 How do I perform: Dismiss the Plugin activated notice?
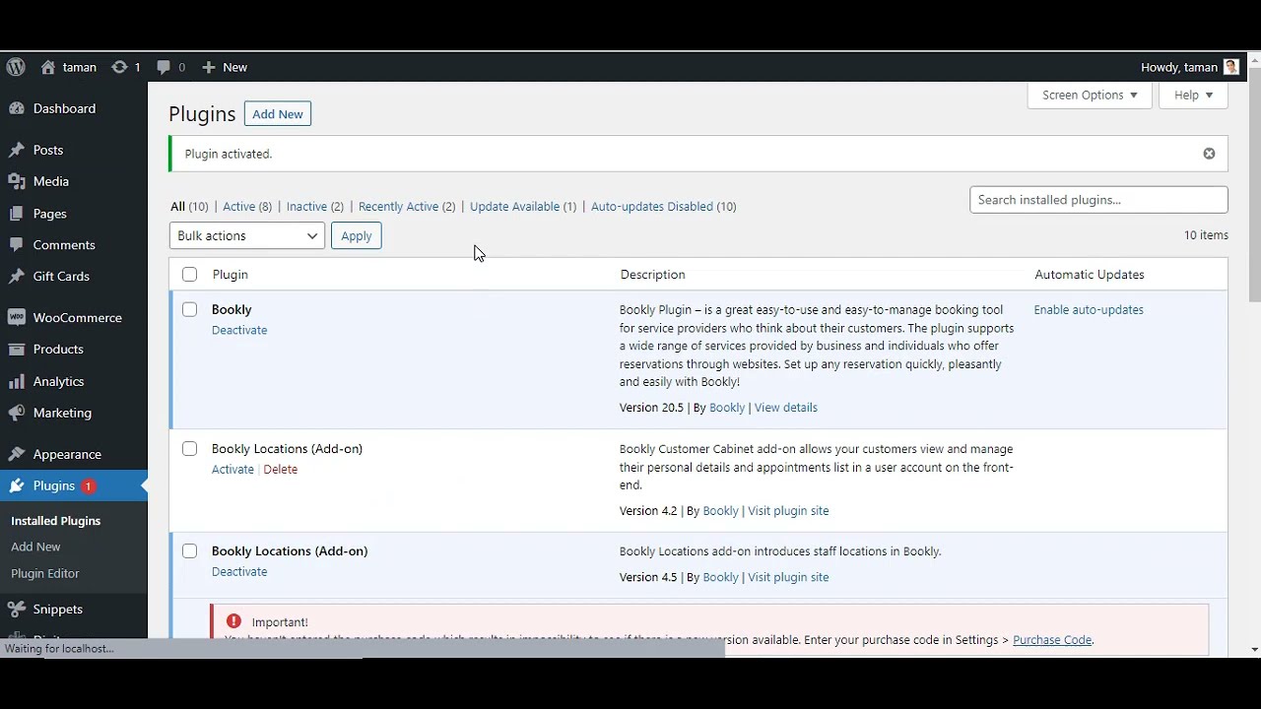point(1209,154)
